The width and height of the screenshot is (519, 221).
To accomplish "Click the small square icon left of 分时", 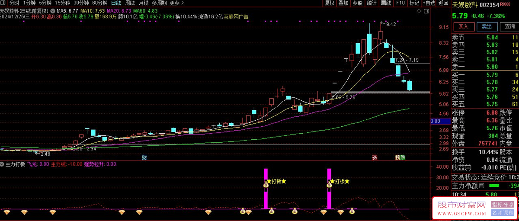I will click(3, 3).
